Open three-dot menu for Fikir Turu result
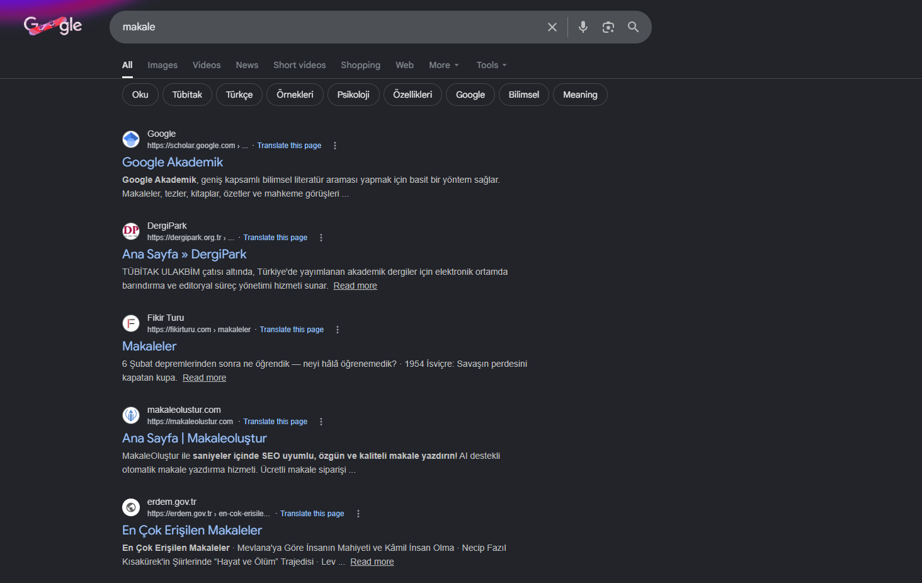The image size is (922, 583). 338,330
